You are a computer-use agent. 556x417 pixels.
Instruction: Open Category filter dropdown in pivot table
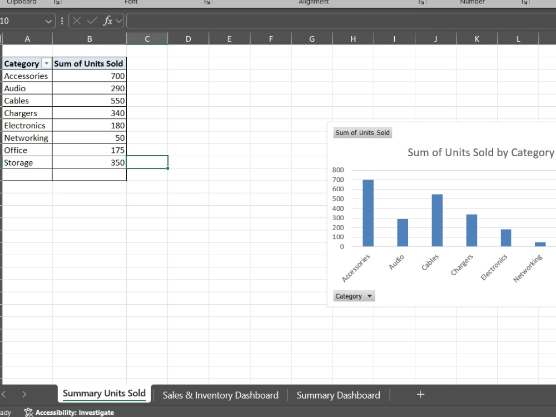coord(47,63)
